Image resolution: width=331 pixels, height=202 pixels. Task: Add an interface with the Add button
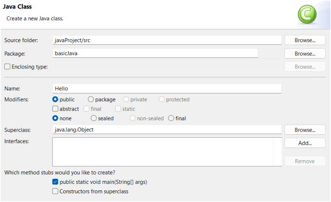click(x=305, y=143)
